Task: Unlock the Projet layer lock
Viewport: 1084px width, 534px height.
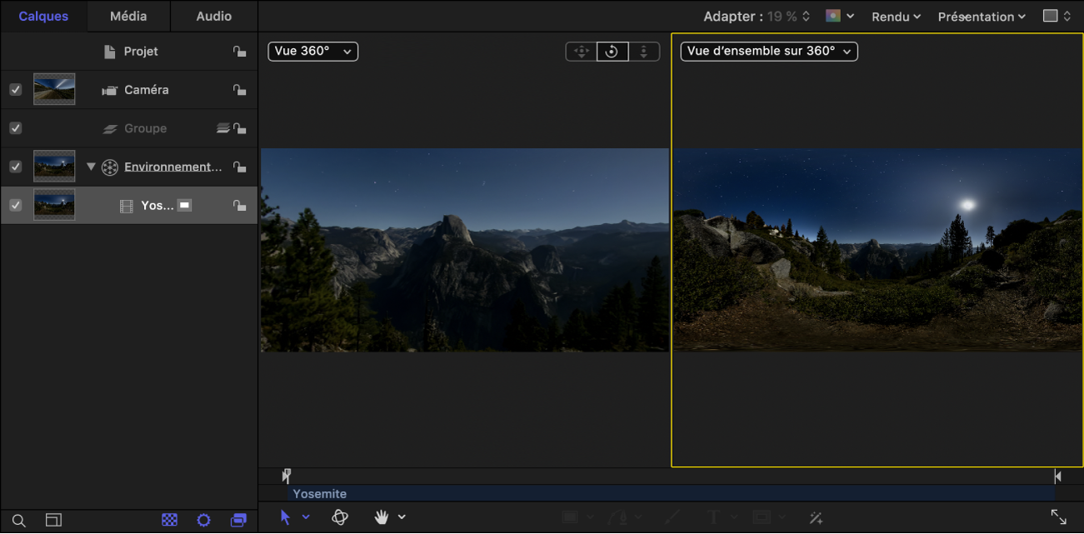Action: [x=239, y=52]
